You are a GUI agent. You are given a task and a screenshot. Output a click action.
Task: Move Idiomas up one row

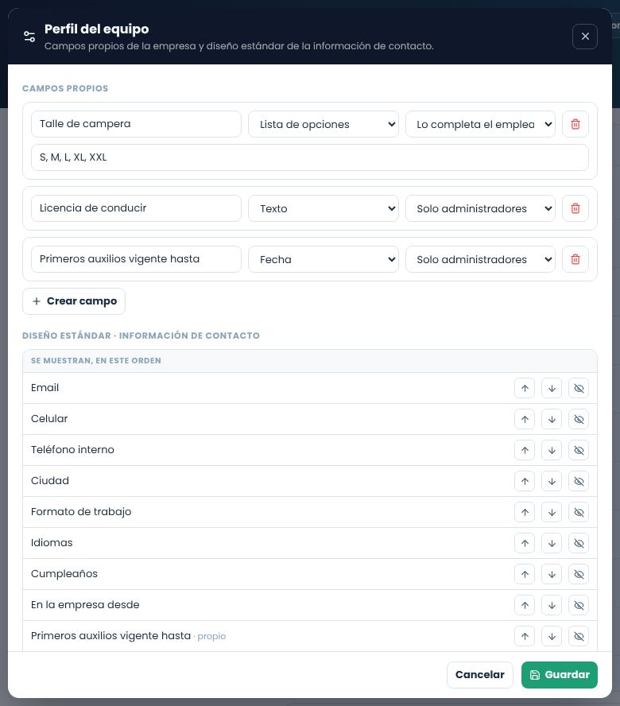pyautogui.click(x=525, y=544)
